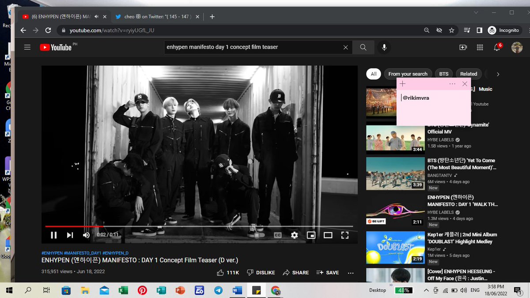Open Kep1er DOUBLAST Highlight Medley title

(x=462, y=238)
